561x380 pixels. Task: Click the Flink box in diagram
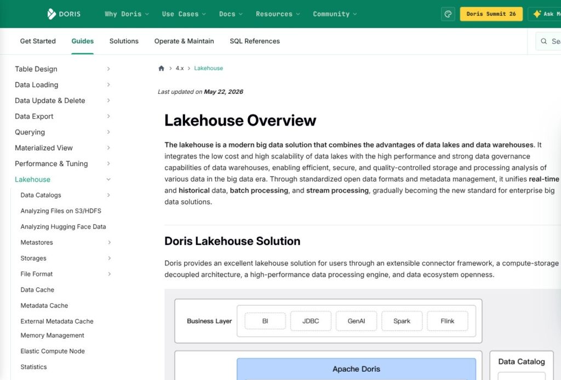pyautogui.click(x=447, y=321)
